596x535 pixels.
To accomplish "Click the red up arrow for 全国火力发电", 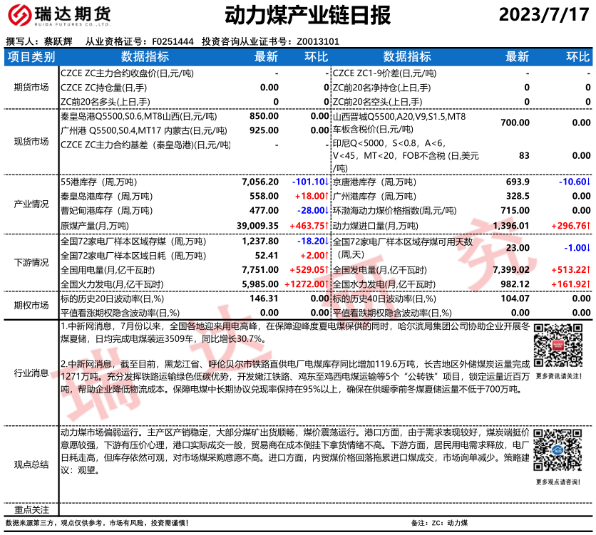I will [327, 284].
